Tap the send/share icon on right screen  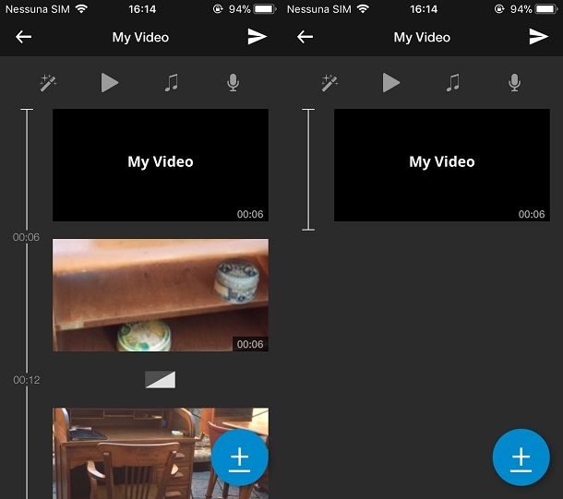tap(539, 37)
